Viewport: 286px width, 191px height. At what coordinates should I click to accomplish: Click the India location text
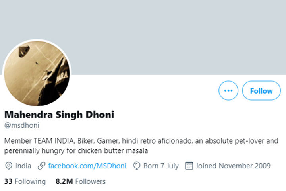23,166
